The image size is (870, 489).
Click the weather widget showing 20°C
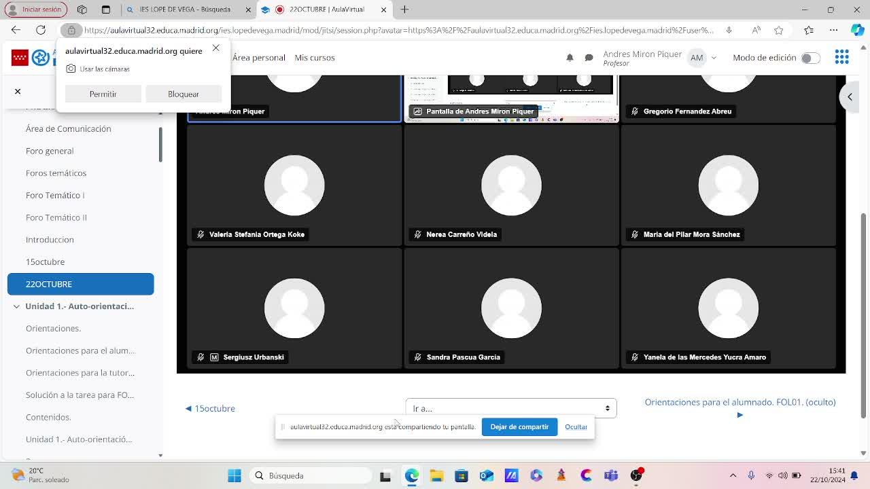(41, 475)
